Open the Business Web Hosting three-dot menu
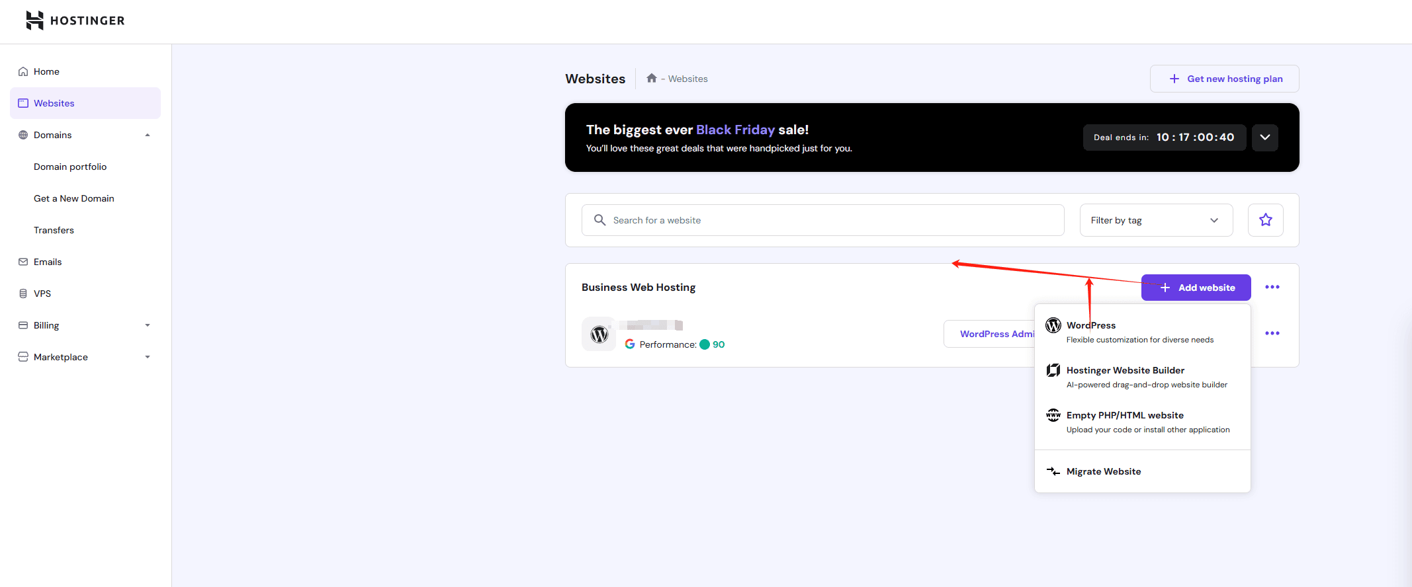This screenshot has height=587, width=1412. pyautogui.click(x=1272, y=287)
